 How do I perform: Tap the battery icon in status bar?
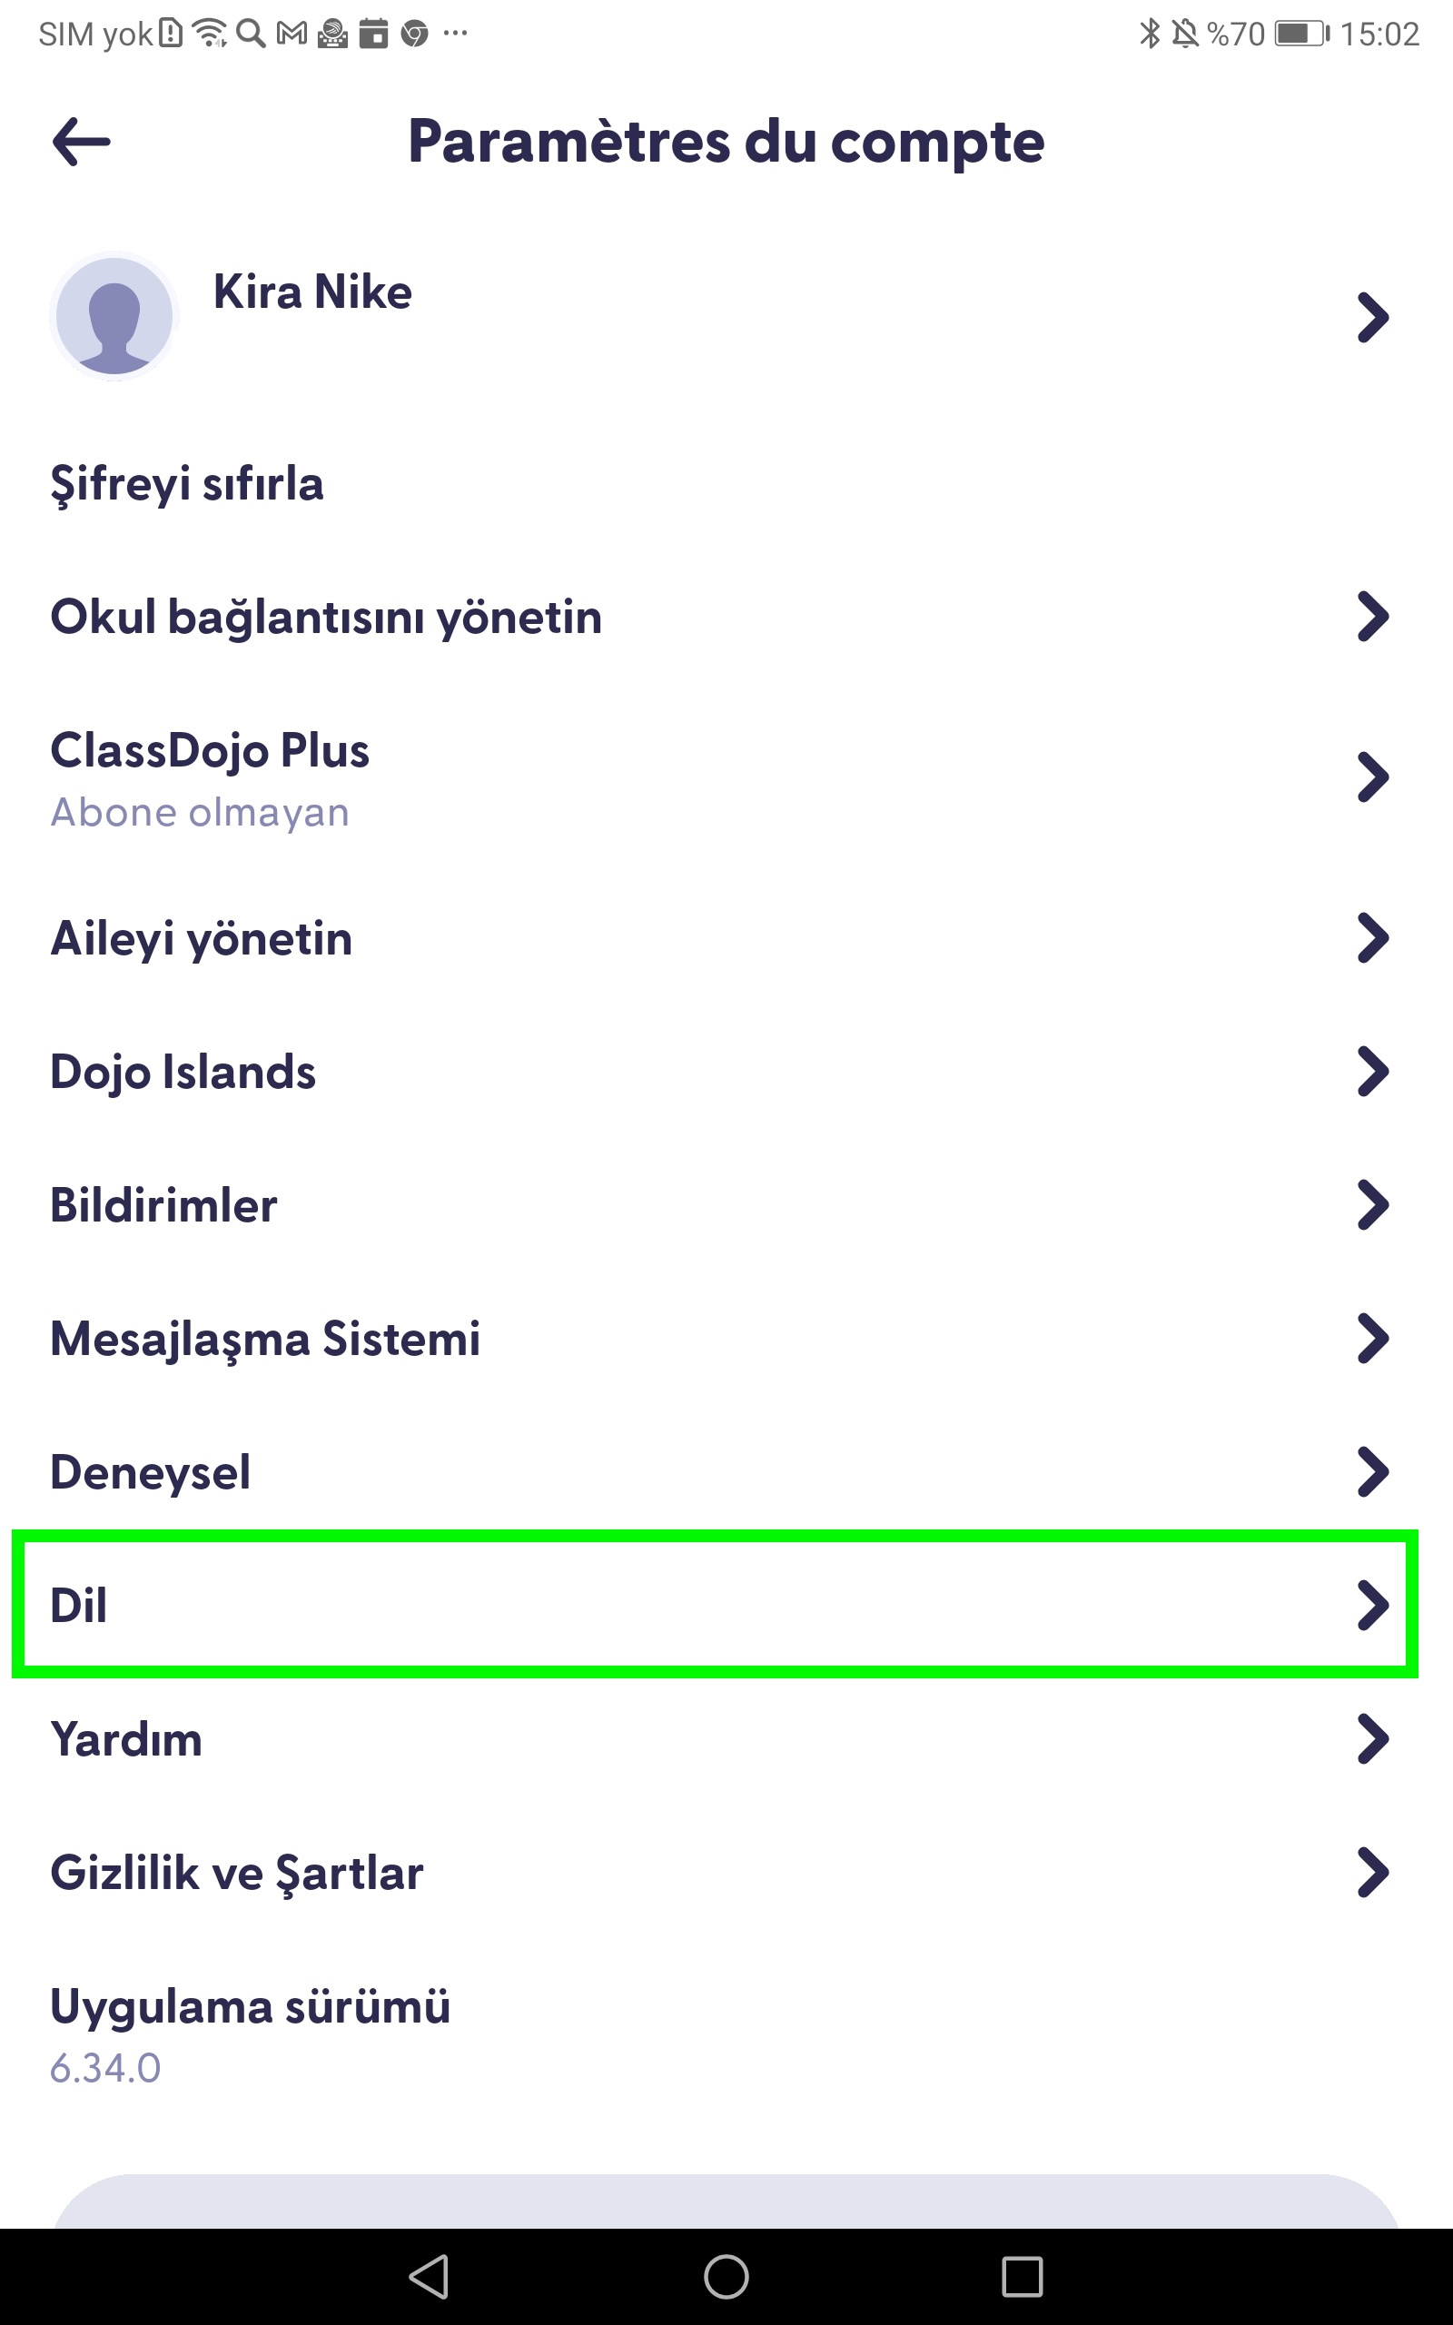tap(1301, 34)
